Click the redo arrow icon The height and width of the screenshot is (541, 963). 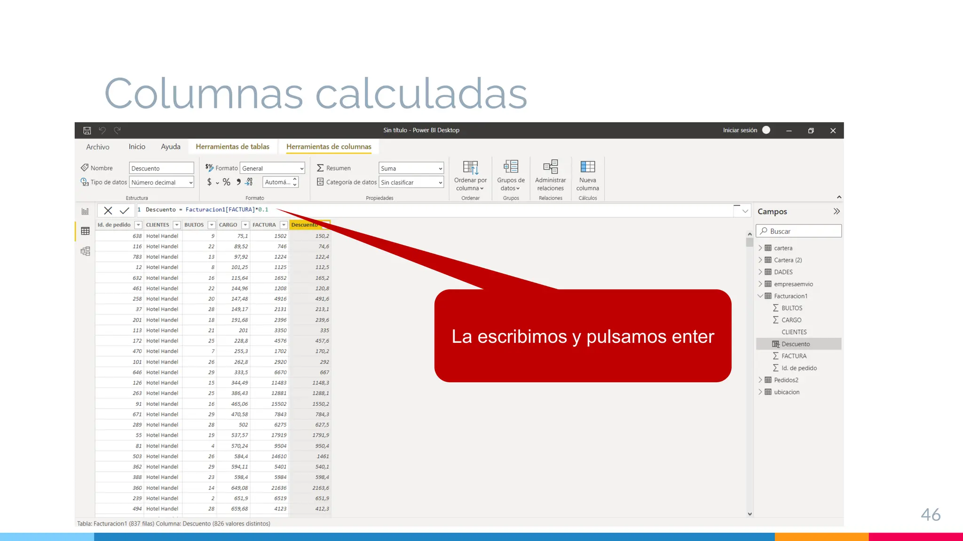click(x=118, y=131)
